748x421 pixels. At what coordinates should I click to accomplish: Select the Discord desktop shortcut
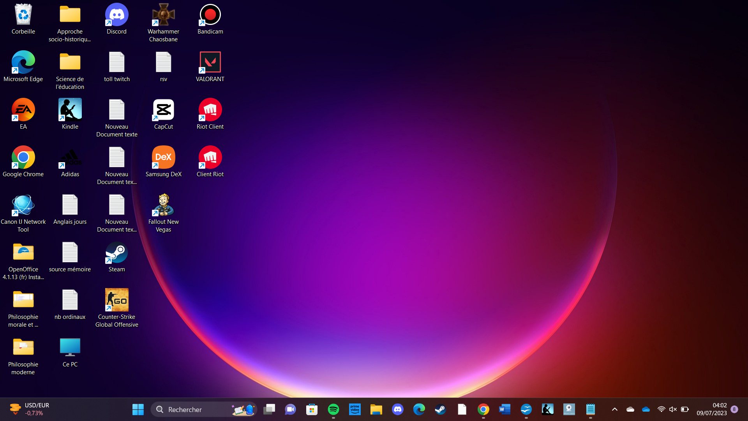pos(117,19)
